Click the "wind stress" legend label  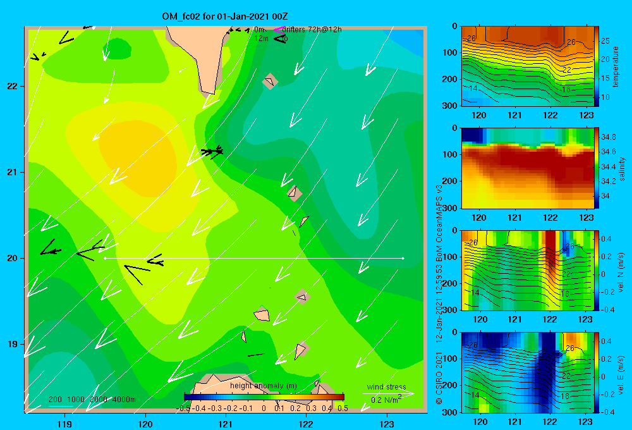point(387,386)
